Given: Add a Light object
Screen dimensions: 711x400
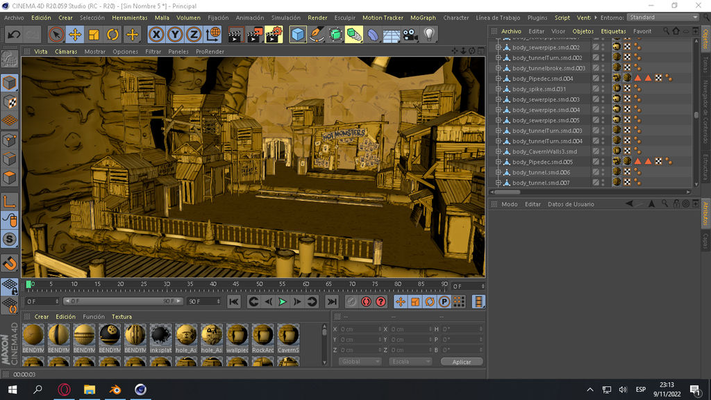Looking at the screenshot, I should (x=429, y=35).
